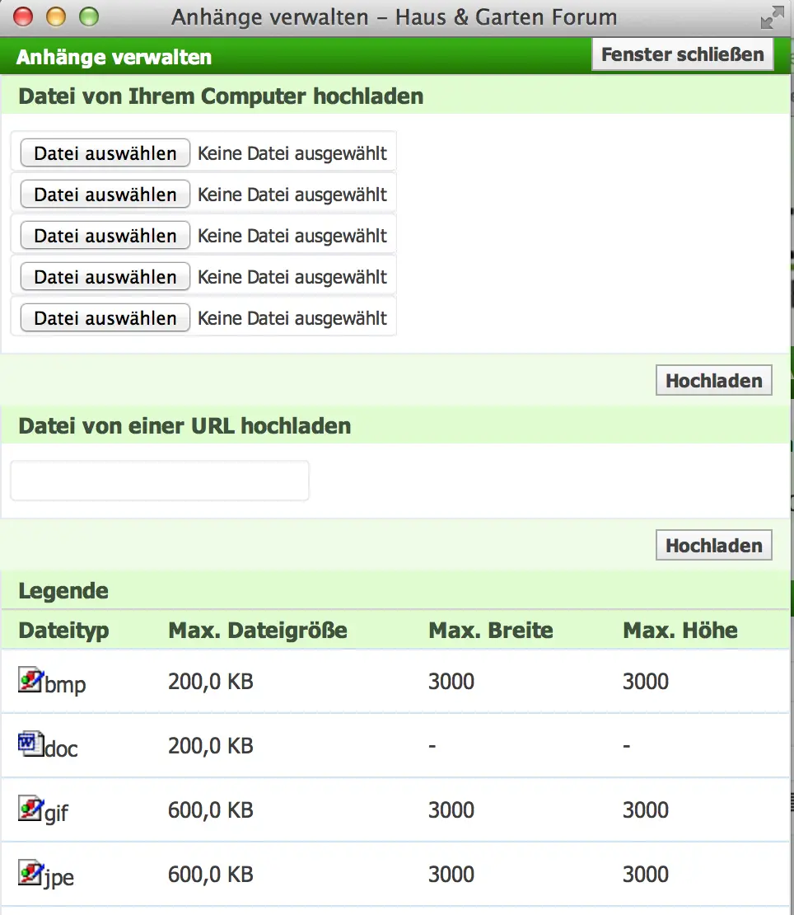This screenshot has width=794, height=915.
Task: Click the "Legende" section heading
Action: pos(63,591)
